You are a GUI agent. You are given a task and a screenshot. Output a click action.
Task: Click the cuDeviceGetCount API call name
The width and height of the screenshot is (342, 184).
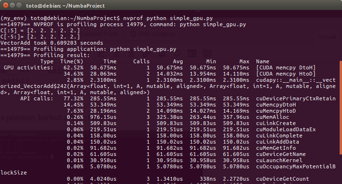coord(282,179)
